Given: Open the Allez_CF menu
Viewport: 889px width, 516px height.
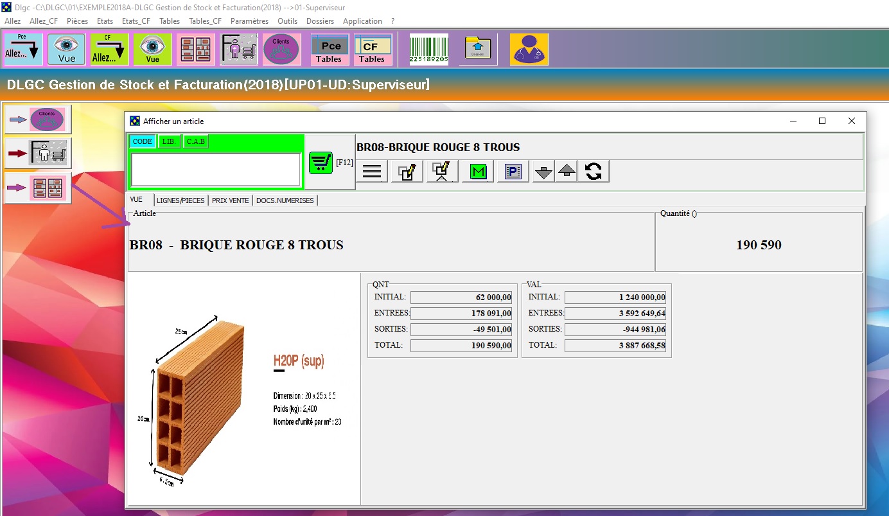Looking at the screenshot, I should pyautogui.click(x=44, y=21).
